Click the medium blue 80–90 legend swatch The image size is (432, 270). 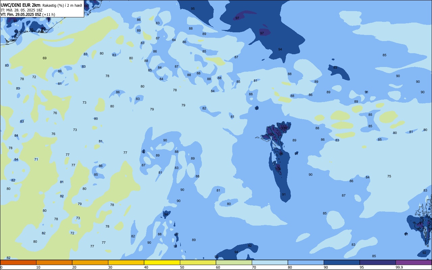point(306,262)
